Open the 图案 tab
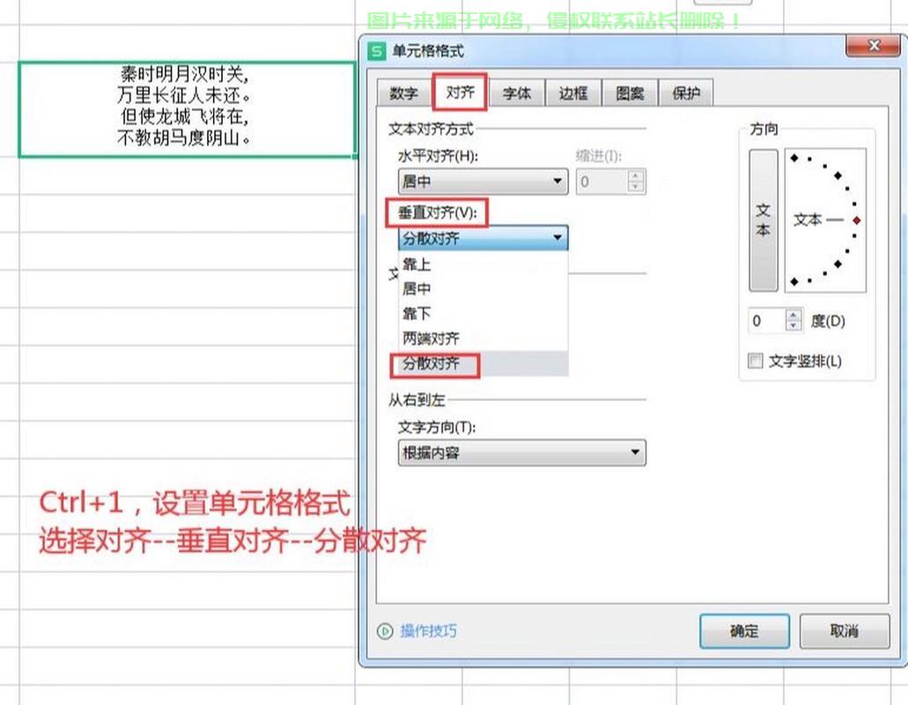The height and width of the screenshot is (705, 908). point(630,93)
